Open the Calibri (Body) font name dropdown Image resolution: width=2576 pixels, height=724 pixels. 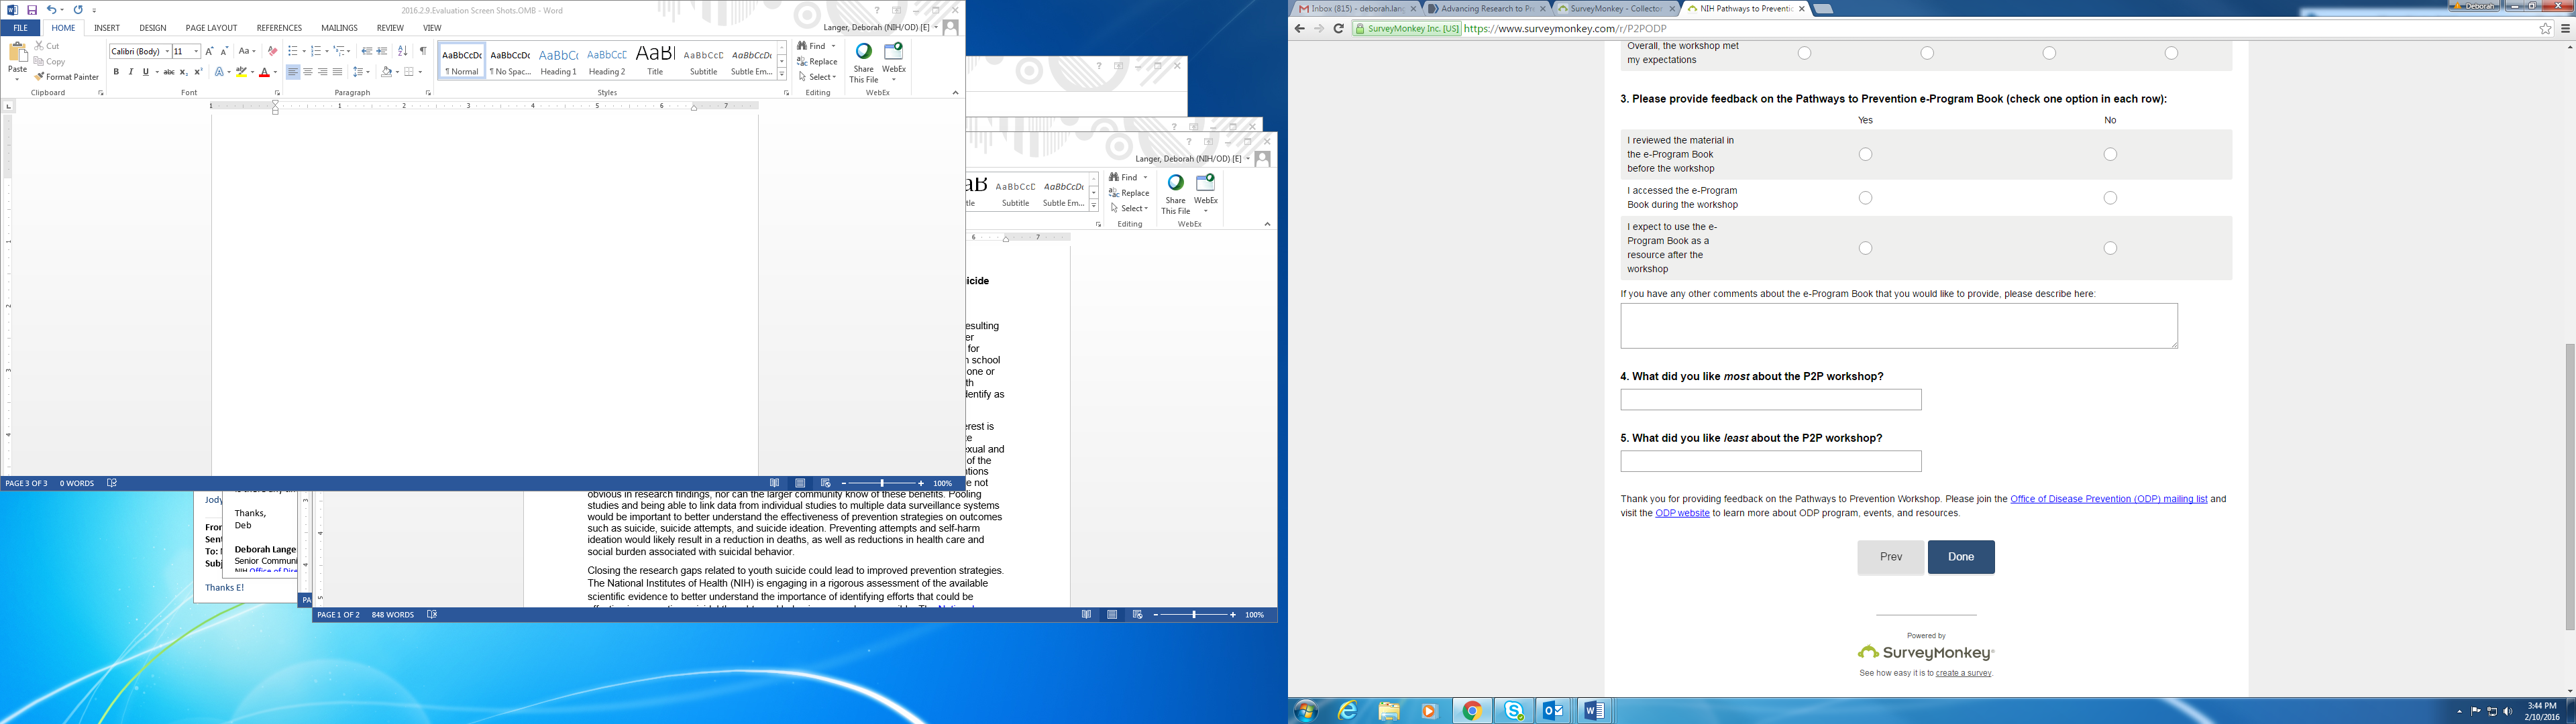pos(167,51)
